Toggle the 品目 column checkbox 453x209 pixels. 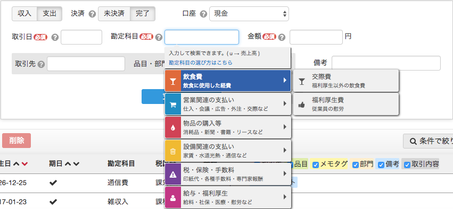pos(291,165)
